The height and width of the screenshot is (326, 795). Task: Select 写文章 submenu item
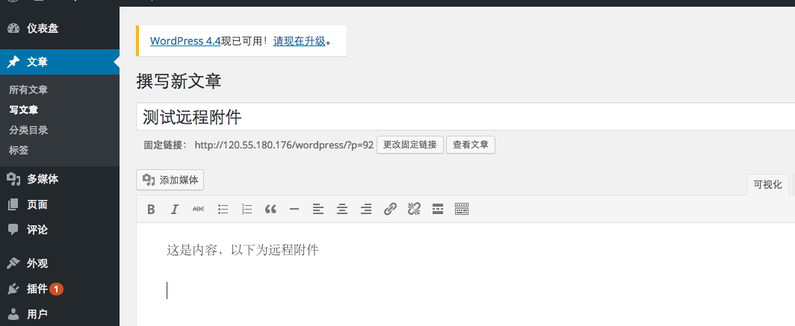click(x=23, y=110)
